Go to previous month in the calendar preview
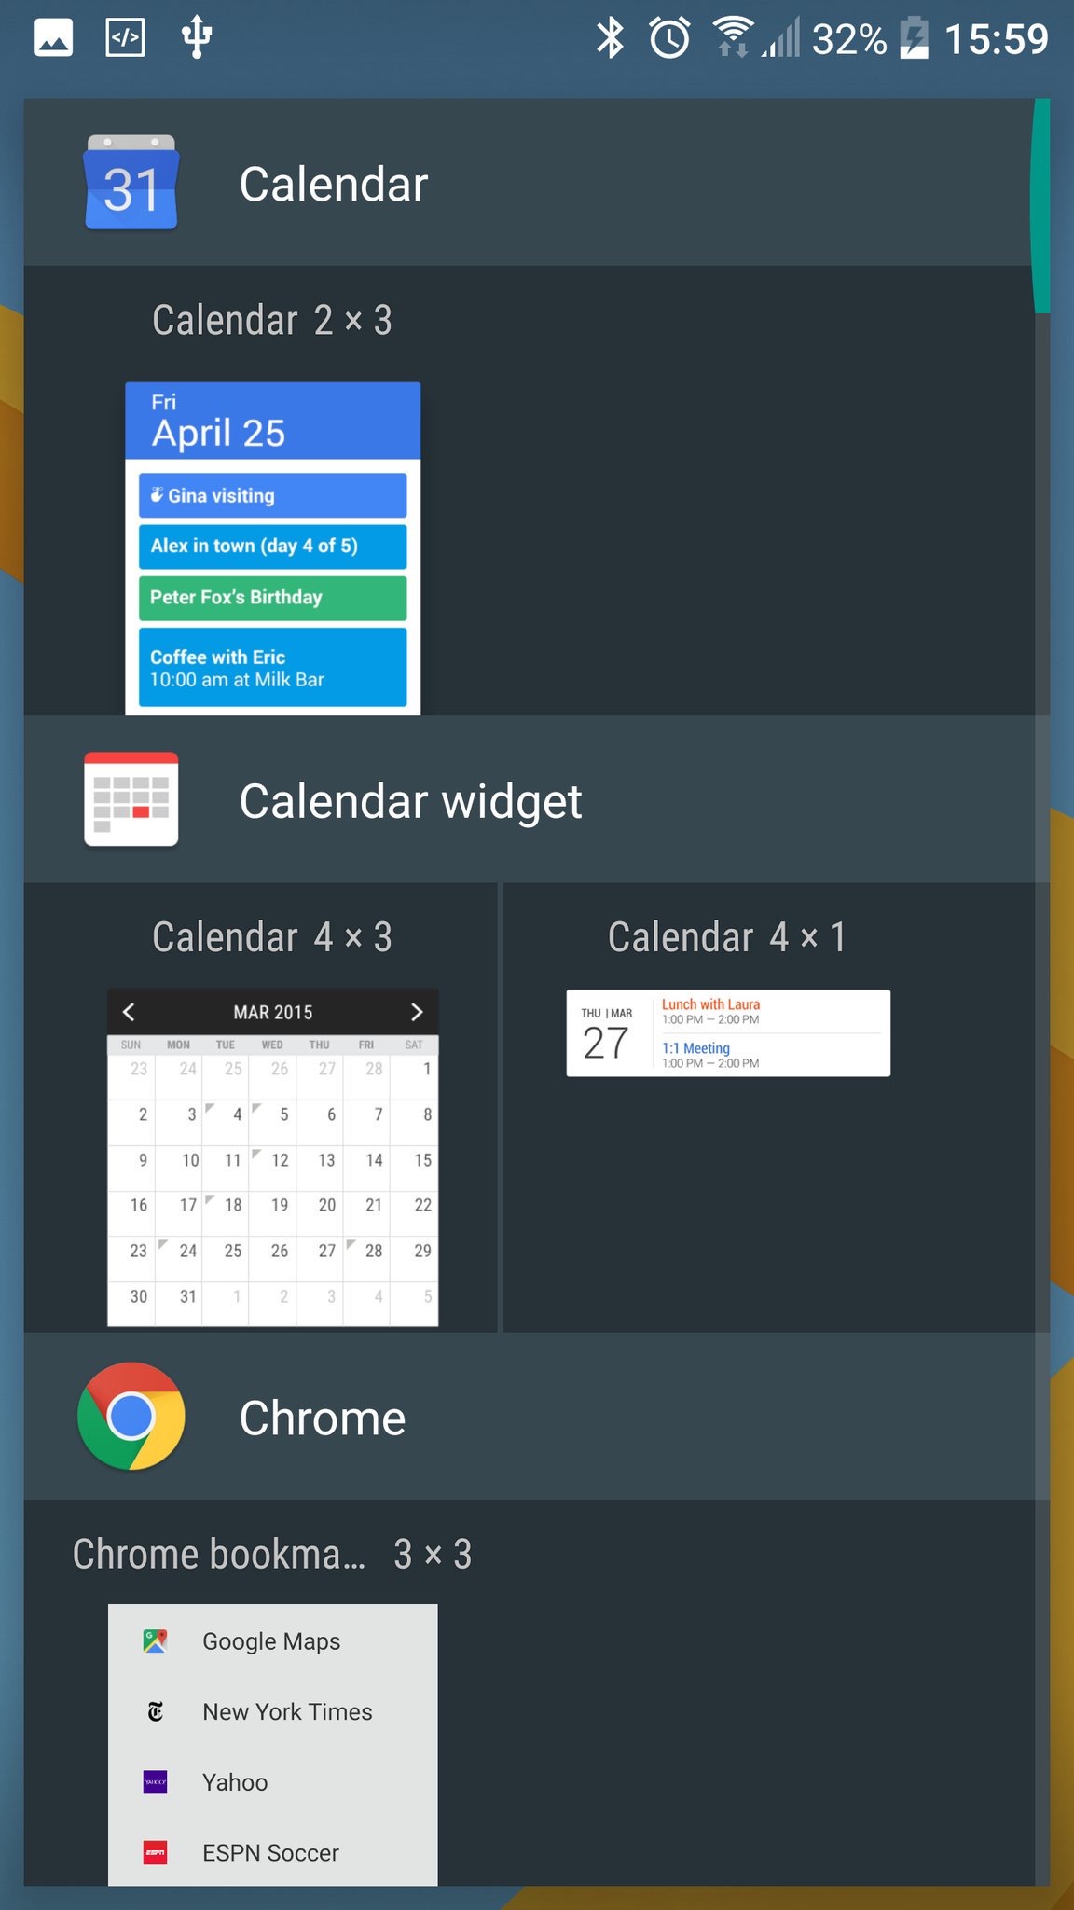Viewport: 1074px width, 1910px height. 130,1012
